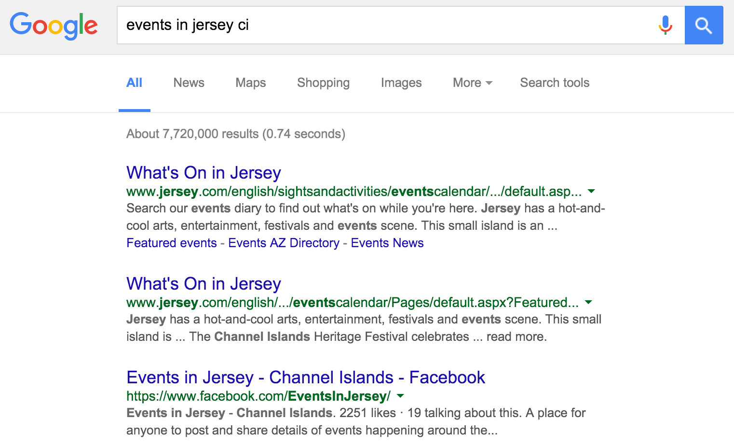Expand arrow next to sightsandactivities URL
Viewport: 734px width, 448px height.
tap(591, 191)
